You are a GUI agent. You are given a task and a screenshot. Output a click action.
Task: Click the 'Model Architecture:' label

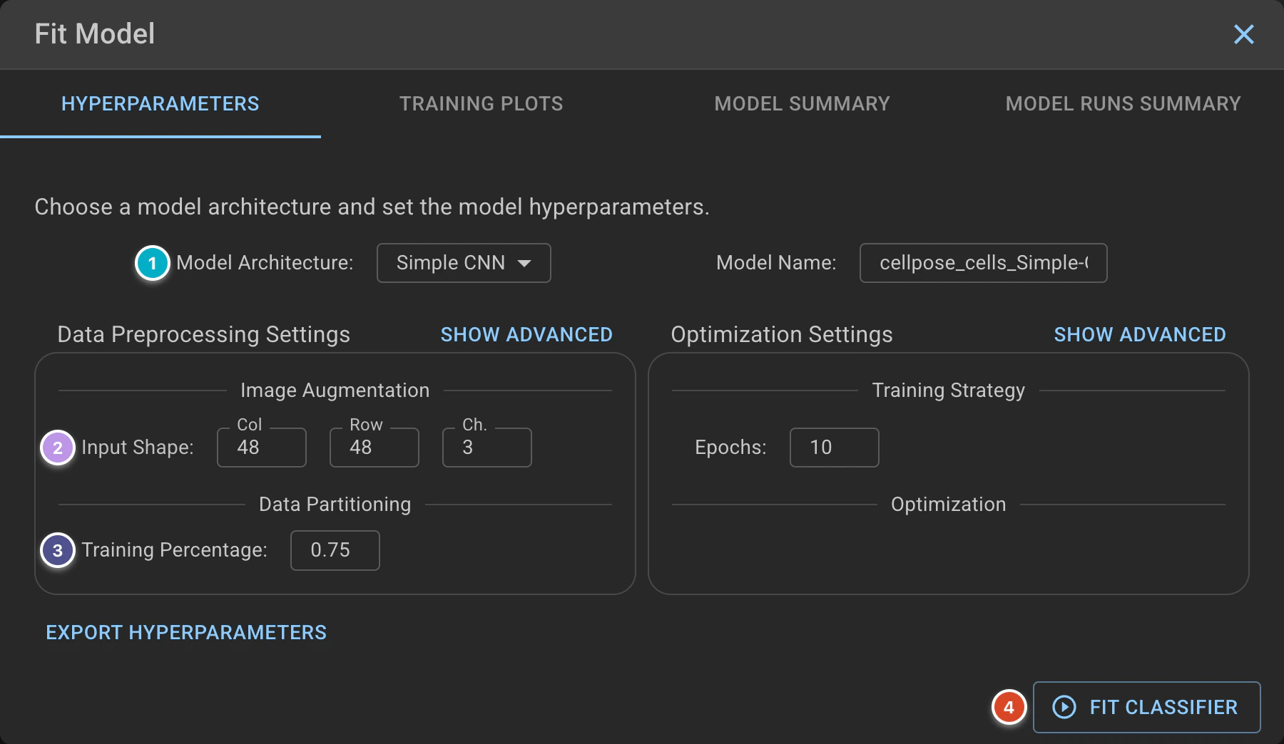(265, 263)
